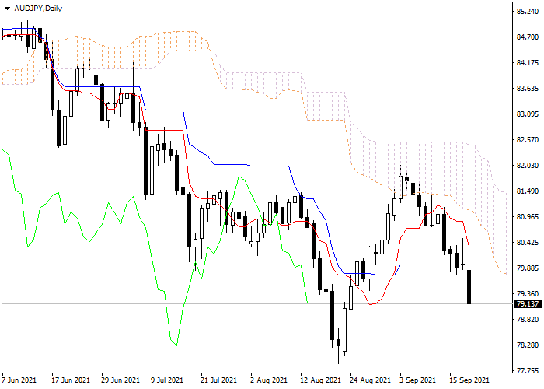Click the 29 Jun 2021 date label
544x389 pixels.
point(120,380)
